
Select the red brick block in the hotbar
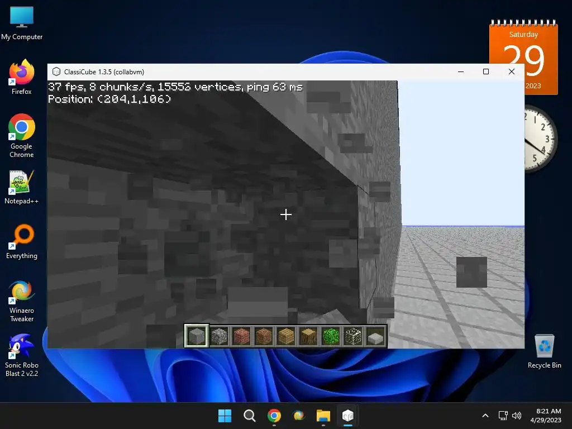pos(241,336)
